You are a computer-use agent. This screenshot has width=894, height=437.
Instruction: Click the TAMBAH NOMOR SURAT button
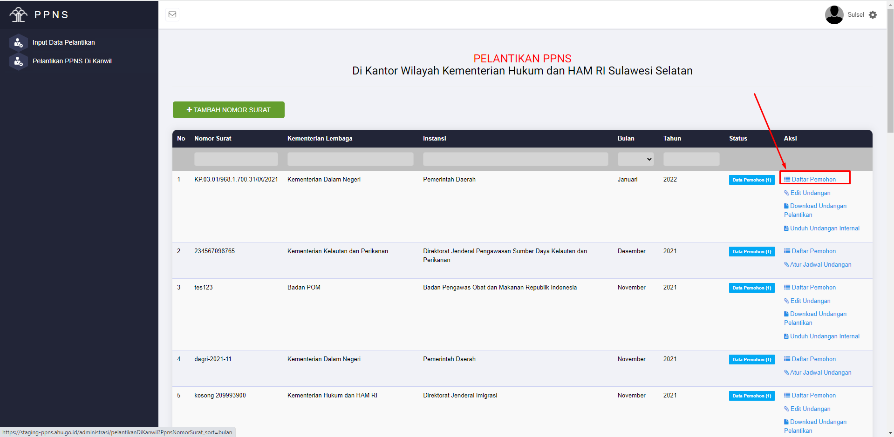pyautogui.click(x=228, y=110)
